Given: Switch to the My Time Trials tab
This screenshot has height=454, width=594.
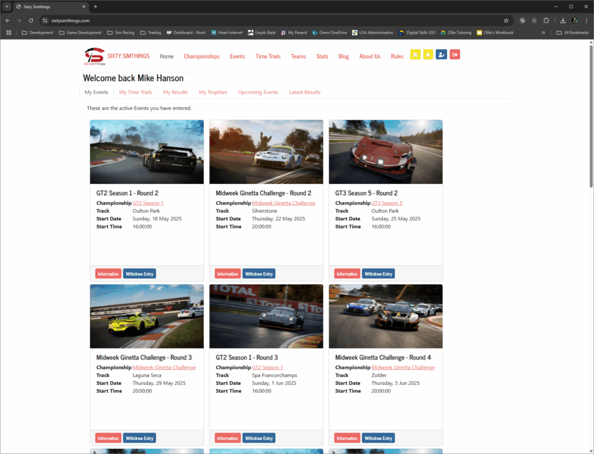Looking at the screenshot, I should 136,92.
